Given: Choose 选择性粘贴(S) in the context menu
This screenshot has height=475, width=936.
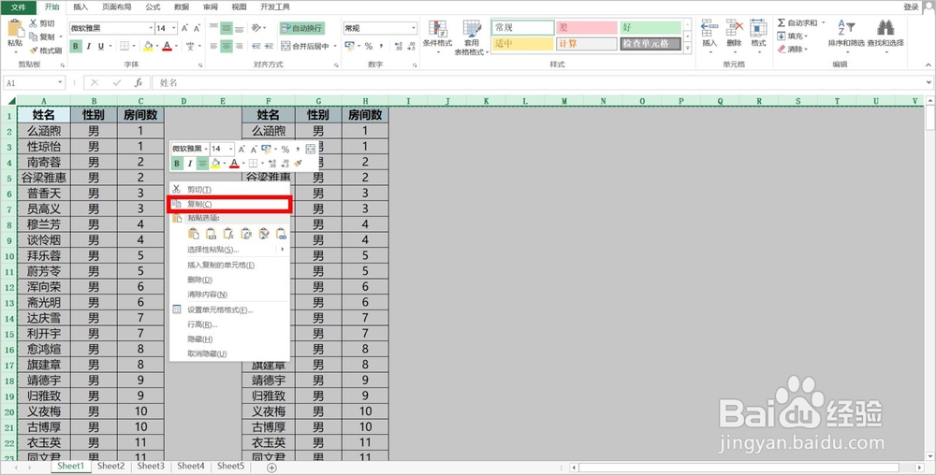Looking at the screenshot, I should (x=230, y=250).
